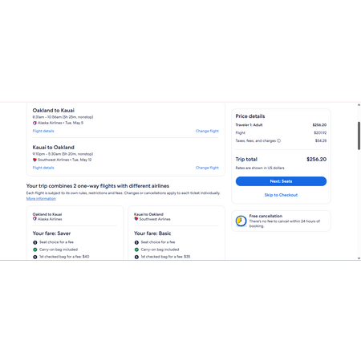Click the info icon beside Taxes, fees, and charges
The width and height of the screenshot is (361, 361).
tap(278, 140)
